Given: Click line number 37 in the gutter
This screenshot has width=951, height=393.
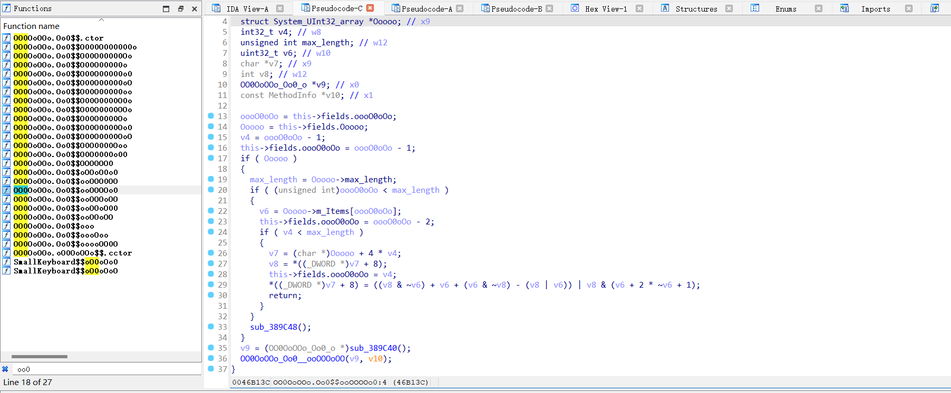Looking at the screenshot, I should pyautogui.click(x=222, y=369).
